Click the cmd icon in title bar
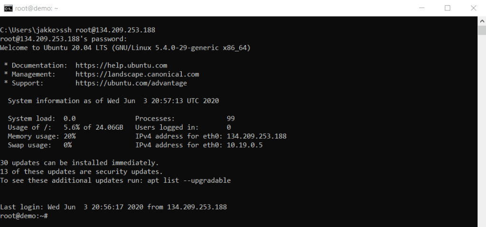Viewport: 486px width, 227px height. pyautogui.click(x=8, y=8)
